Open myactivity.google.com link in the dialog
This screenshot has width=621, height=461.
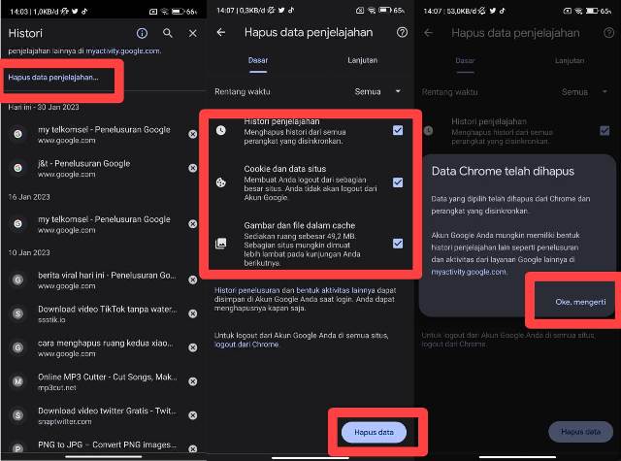point(469,272)
